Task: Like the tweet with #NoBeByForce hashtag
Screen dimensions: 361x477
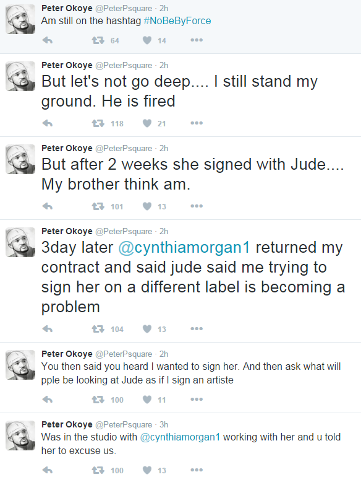Action: [x=147, y=40]
